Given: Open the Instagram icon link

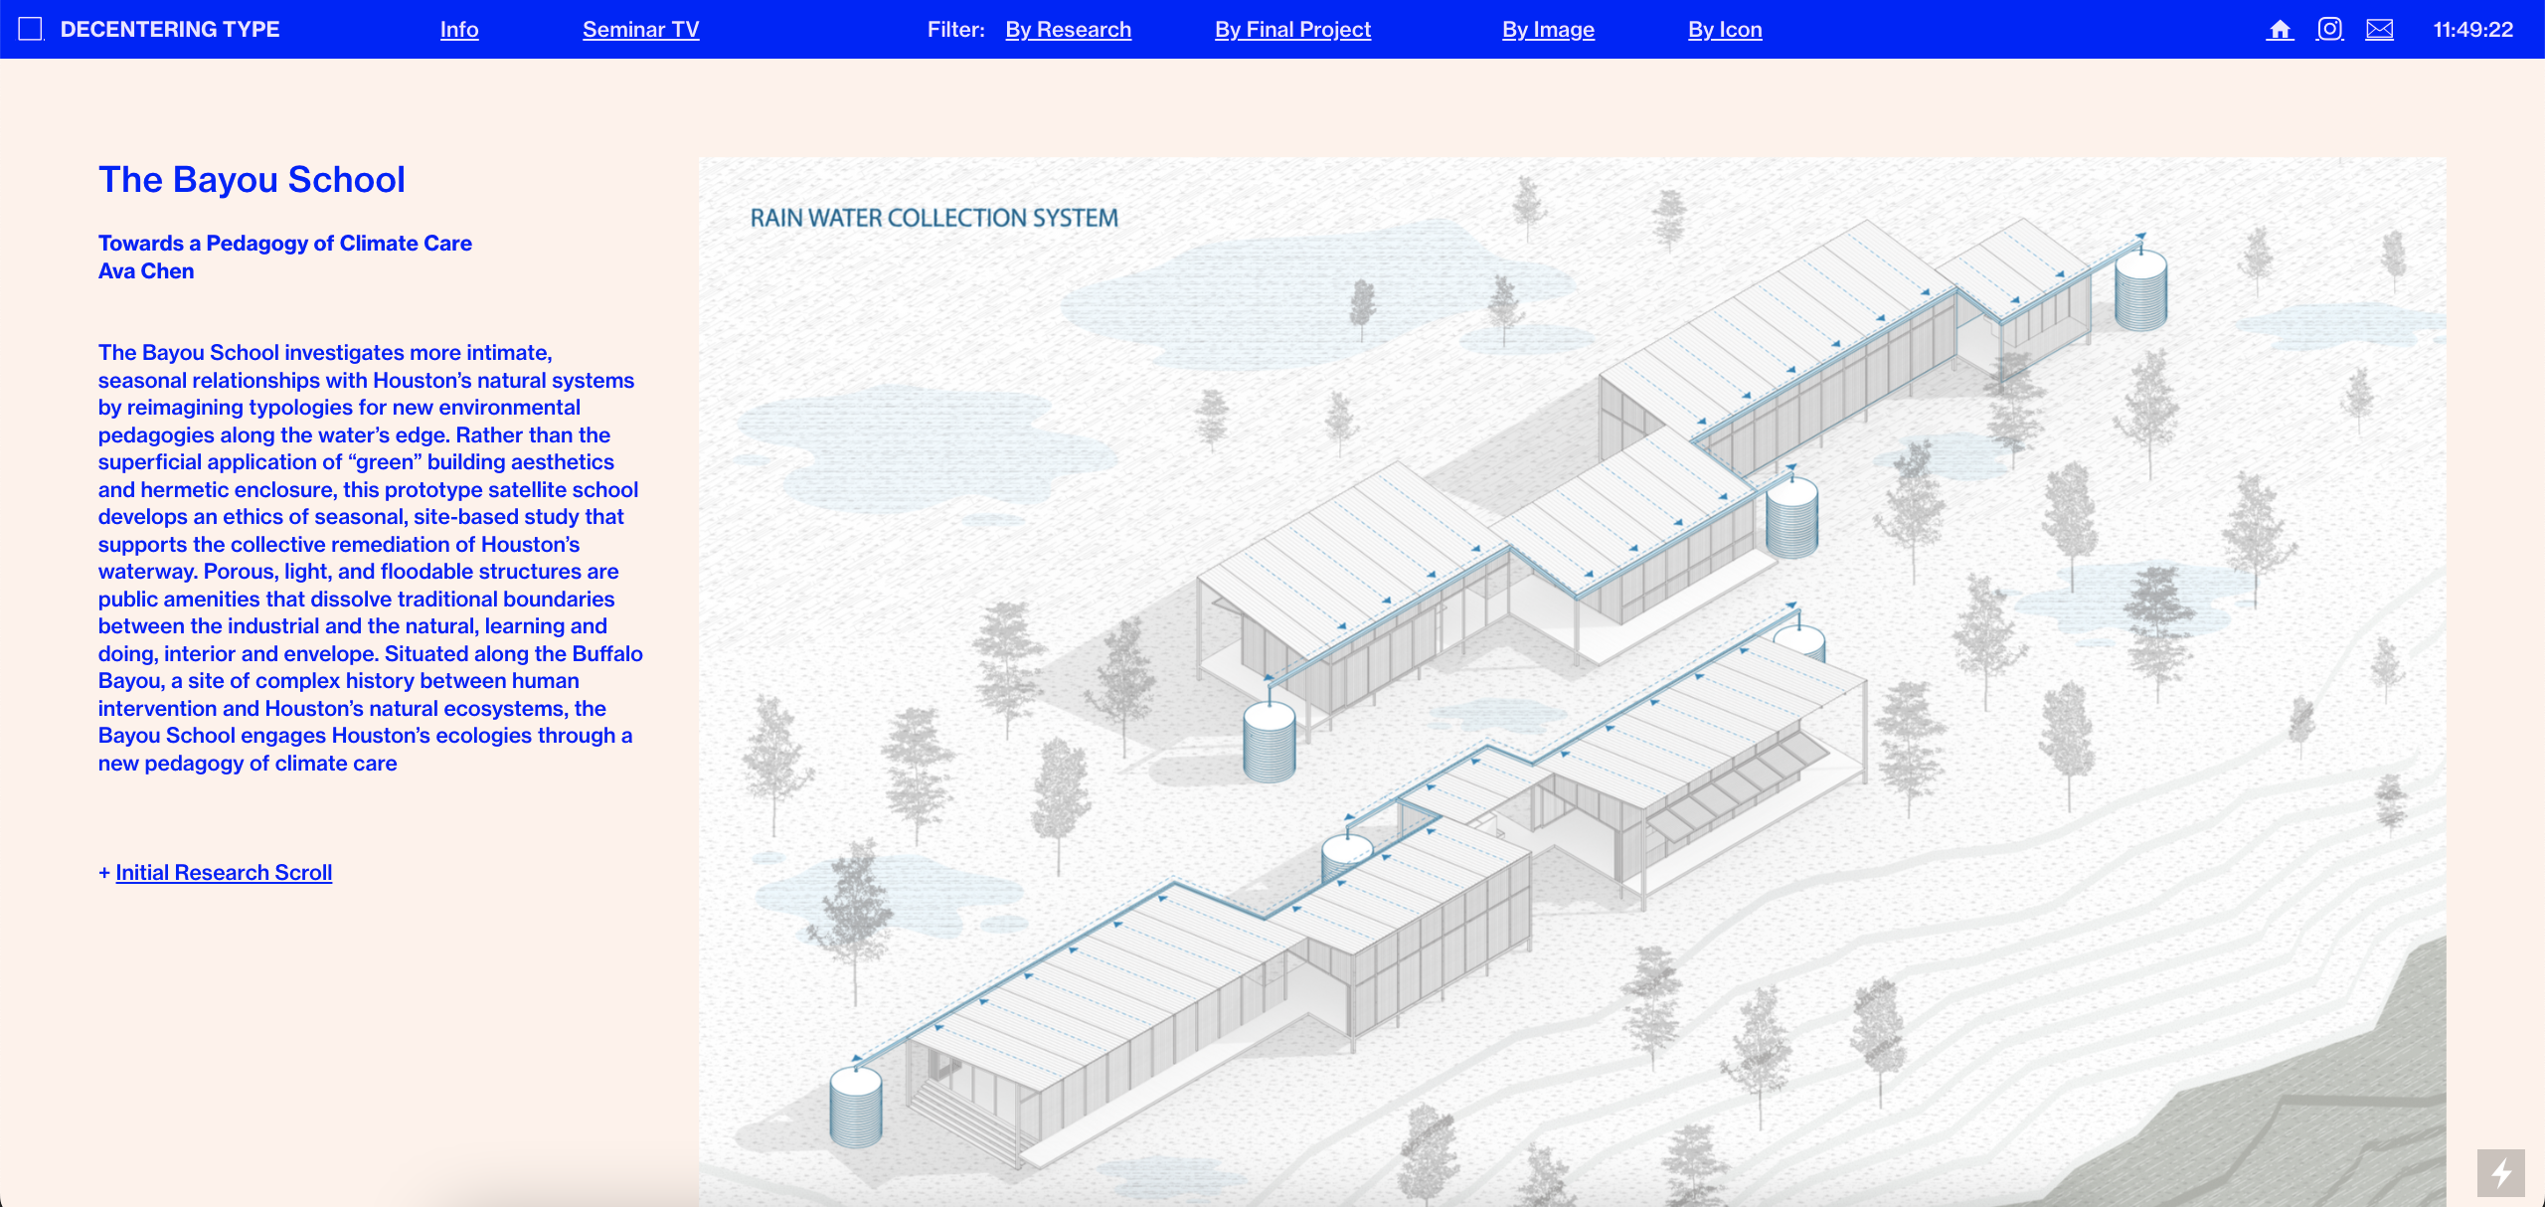Looking at the screenshot, I should tap(2329, 30).
